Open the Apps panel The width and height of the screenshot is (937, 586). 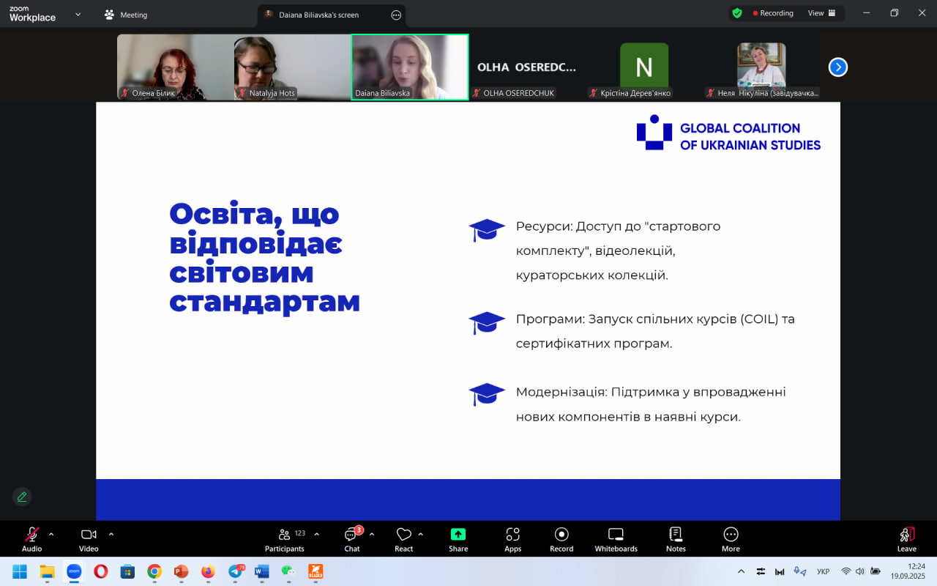coord(512,539)
